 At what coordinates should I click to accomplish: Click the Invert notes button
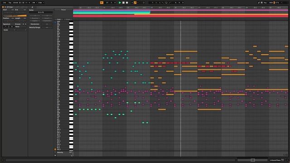click(x=47, y=18)
